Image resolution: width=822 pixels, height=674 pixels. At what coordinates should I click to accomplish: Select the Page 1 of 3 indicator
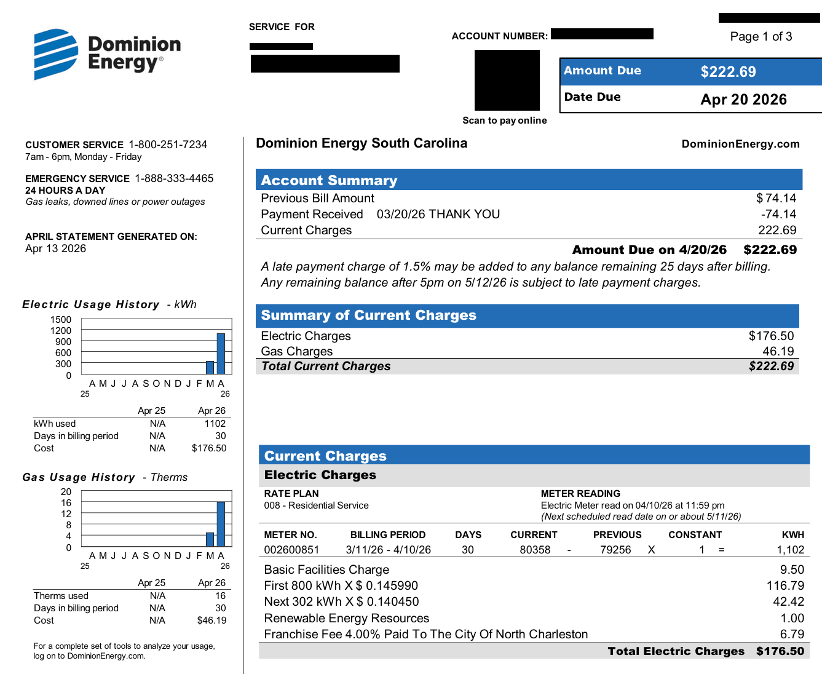(x=761, y=36)
